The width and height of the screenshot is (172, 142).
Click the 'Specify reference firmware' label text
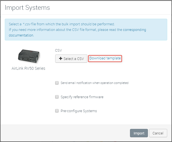tap(82, 97)
